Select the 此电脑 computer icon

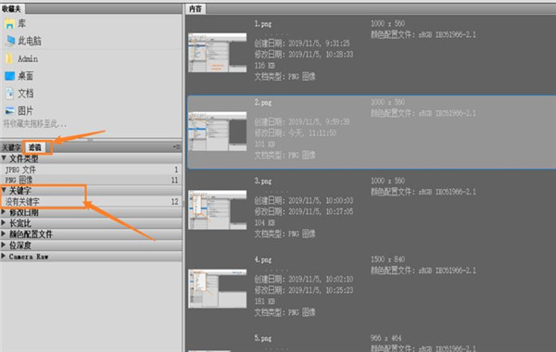click(x=10, y=41)
